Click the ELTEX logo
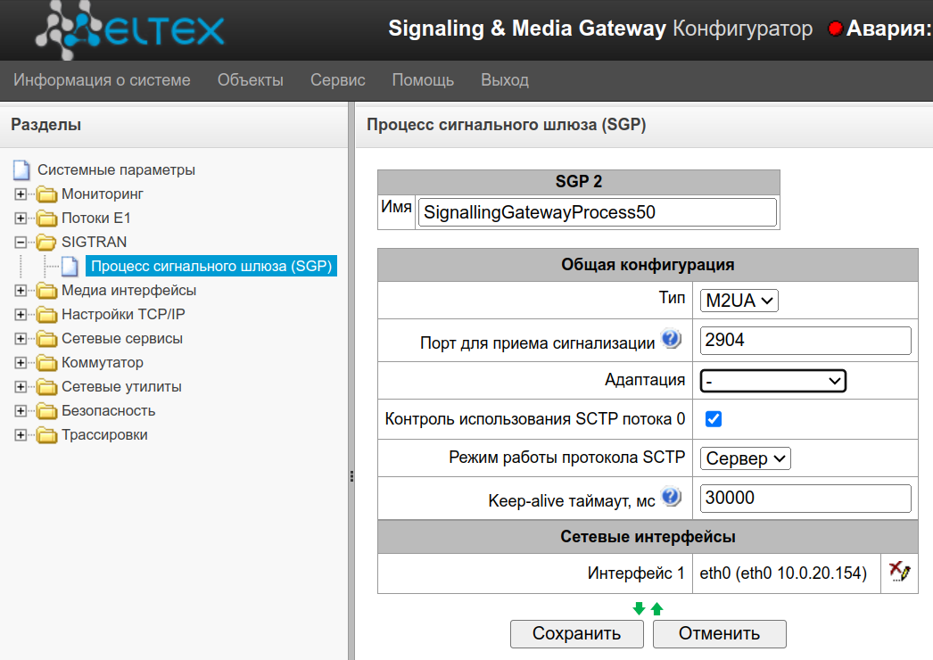The width and height of the screenshot is (933, 660). (x=129, y=30)
